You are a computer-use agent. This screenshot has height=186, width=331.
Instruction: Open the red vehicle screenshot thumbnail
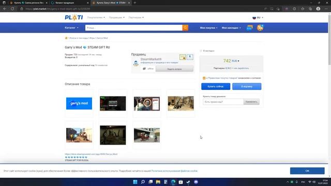pos(147,135)
